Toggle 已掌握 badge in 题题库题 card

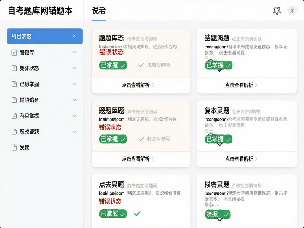[x=113, y=139]
